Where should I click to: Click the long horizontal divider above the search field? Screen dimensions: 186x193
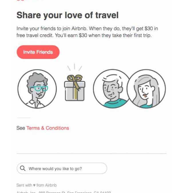pyautogui.click(x=92, y=154)
